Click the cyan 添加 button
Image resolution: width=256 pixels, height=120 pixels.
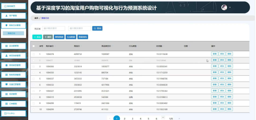[37, 37]
